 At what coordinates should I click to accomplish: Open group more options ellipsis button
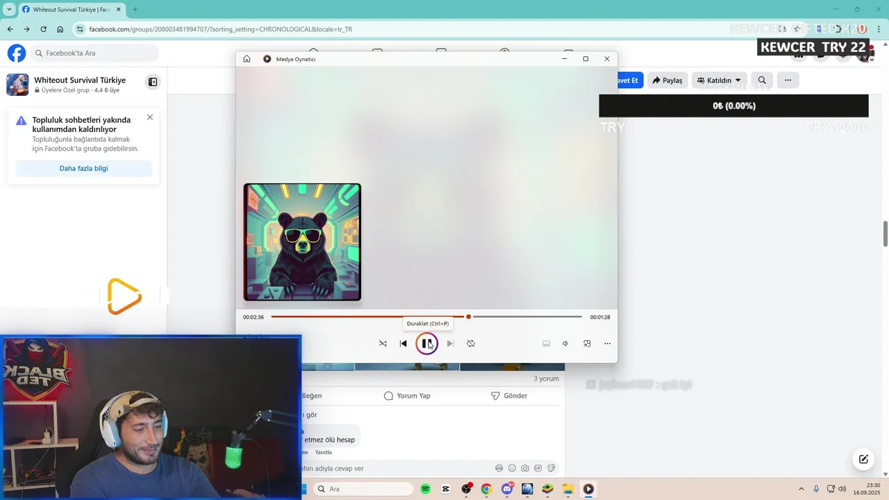(x=788, y=80)
